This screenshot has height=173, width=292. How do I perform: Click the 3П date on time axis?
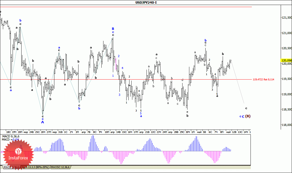77,132
